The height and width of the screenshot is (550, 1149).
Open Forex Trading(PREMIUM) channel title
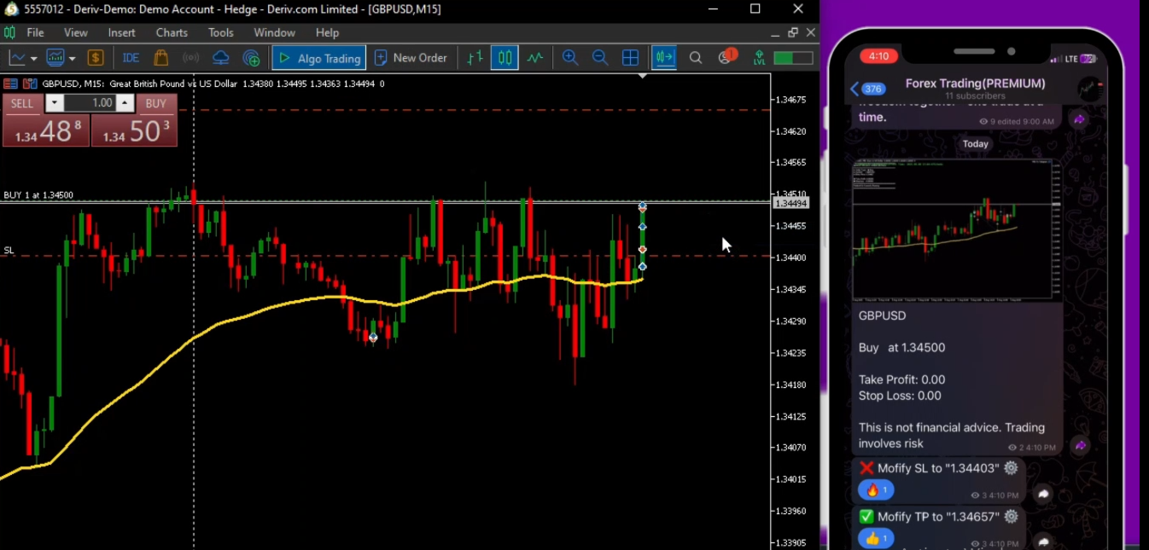coord(975,84)
